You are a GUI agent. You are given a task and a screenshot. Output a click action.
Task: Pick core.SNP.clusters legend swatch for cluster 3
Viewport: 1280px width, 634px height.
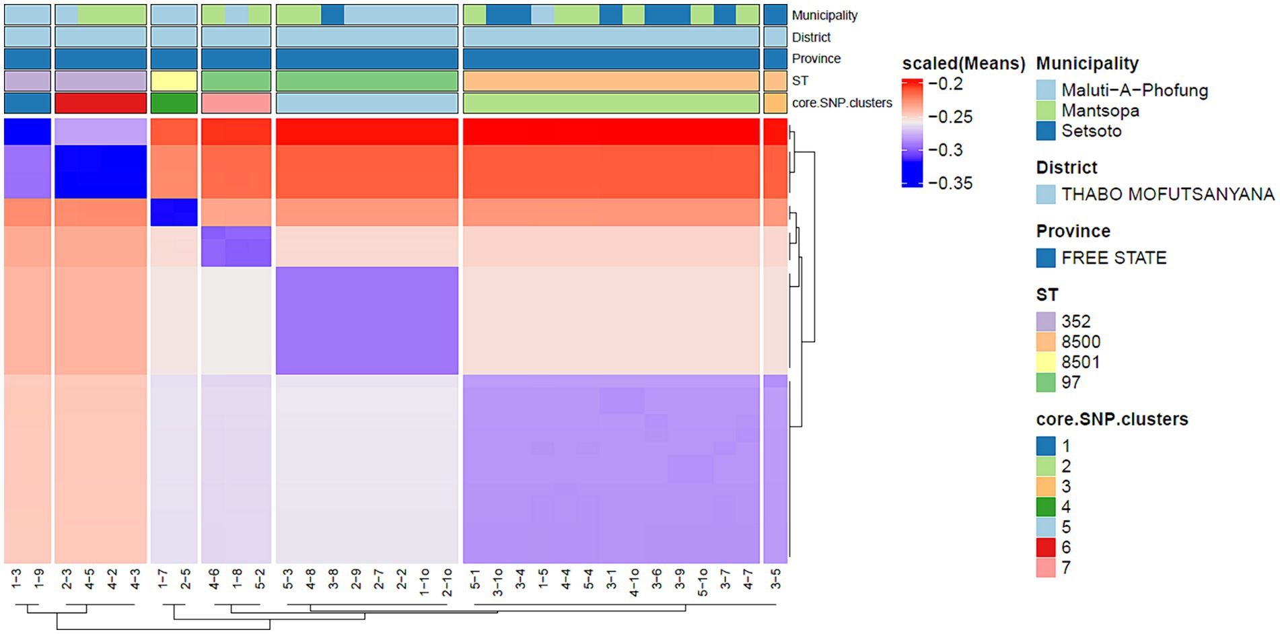pos(1046,487)
